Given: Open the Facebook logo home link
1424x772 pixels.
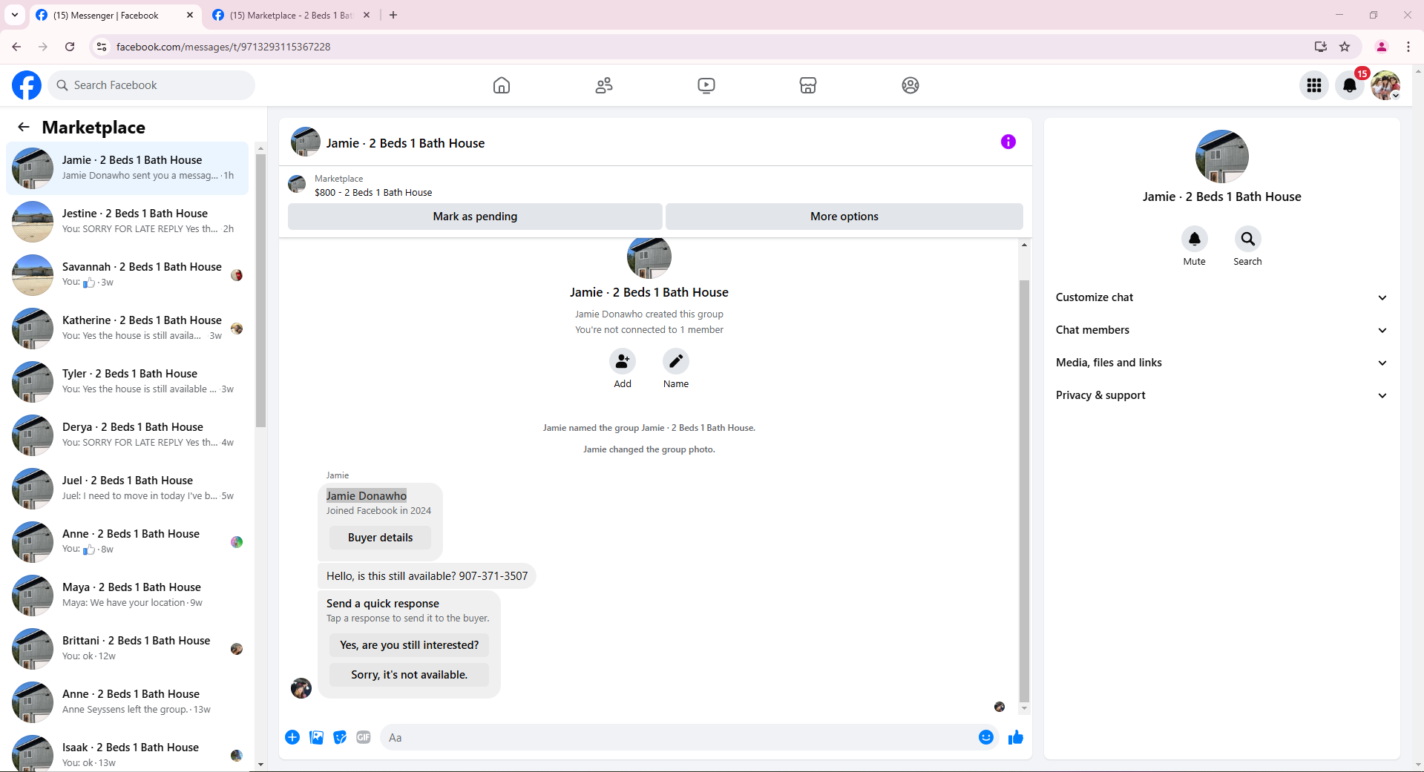Looking at the screenshot, I should pyautogui.click(x=27, y=85).
